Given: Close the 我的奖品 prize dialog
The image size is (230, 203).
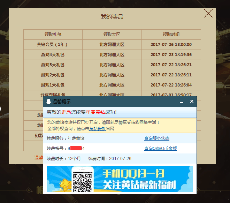Looking at the screenshot, I should point(208,13).
